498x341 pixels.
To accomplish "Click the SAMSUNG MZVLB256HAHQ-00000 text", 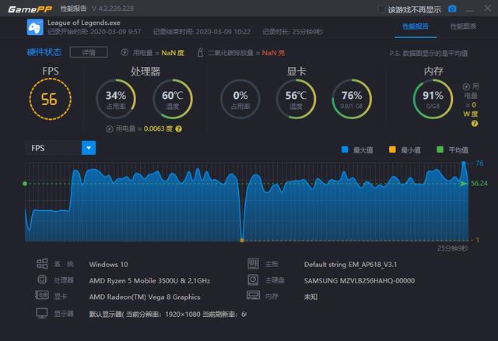I will 359,281.
